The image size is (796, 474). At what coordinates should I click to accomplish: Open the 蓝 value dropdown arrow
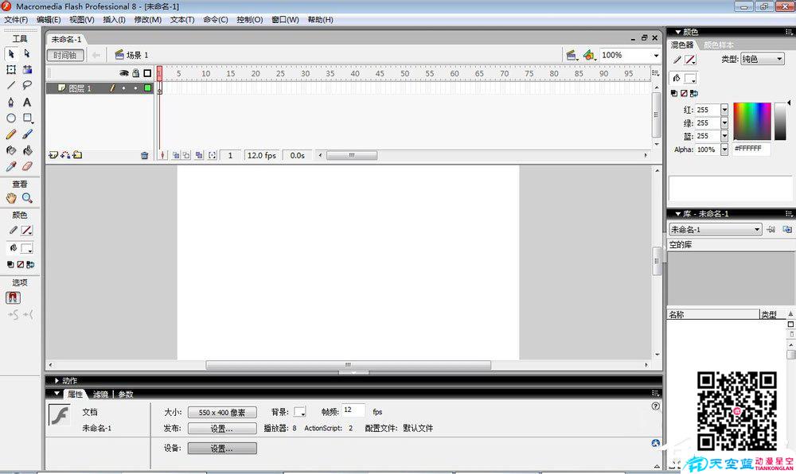[x=724, y=136]
